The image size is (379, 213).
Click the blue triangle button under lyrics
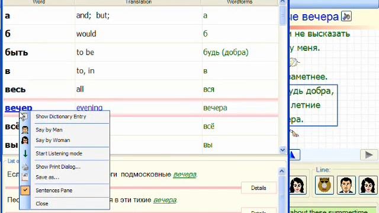pyautogui.click(x=295, y=155)
